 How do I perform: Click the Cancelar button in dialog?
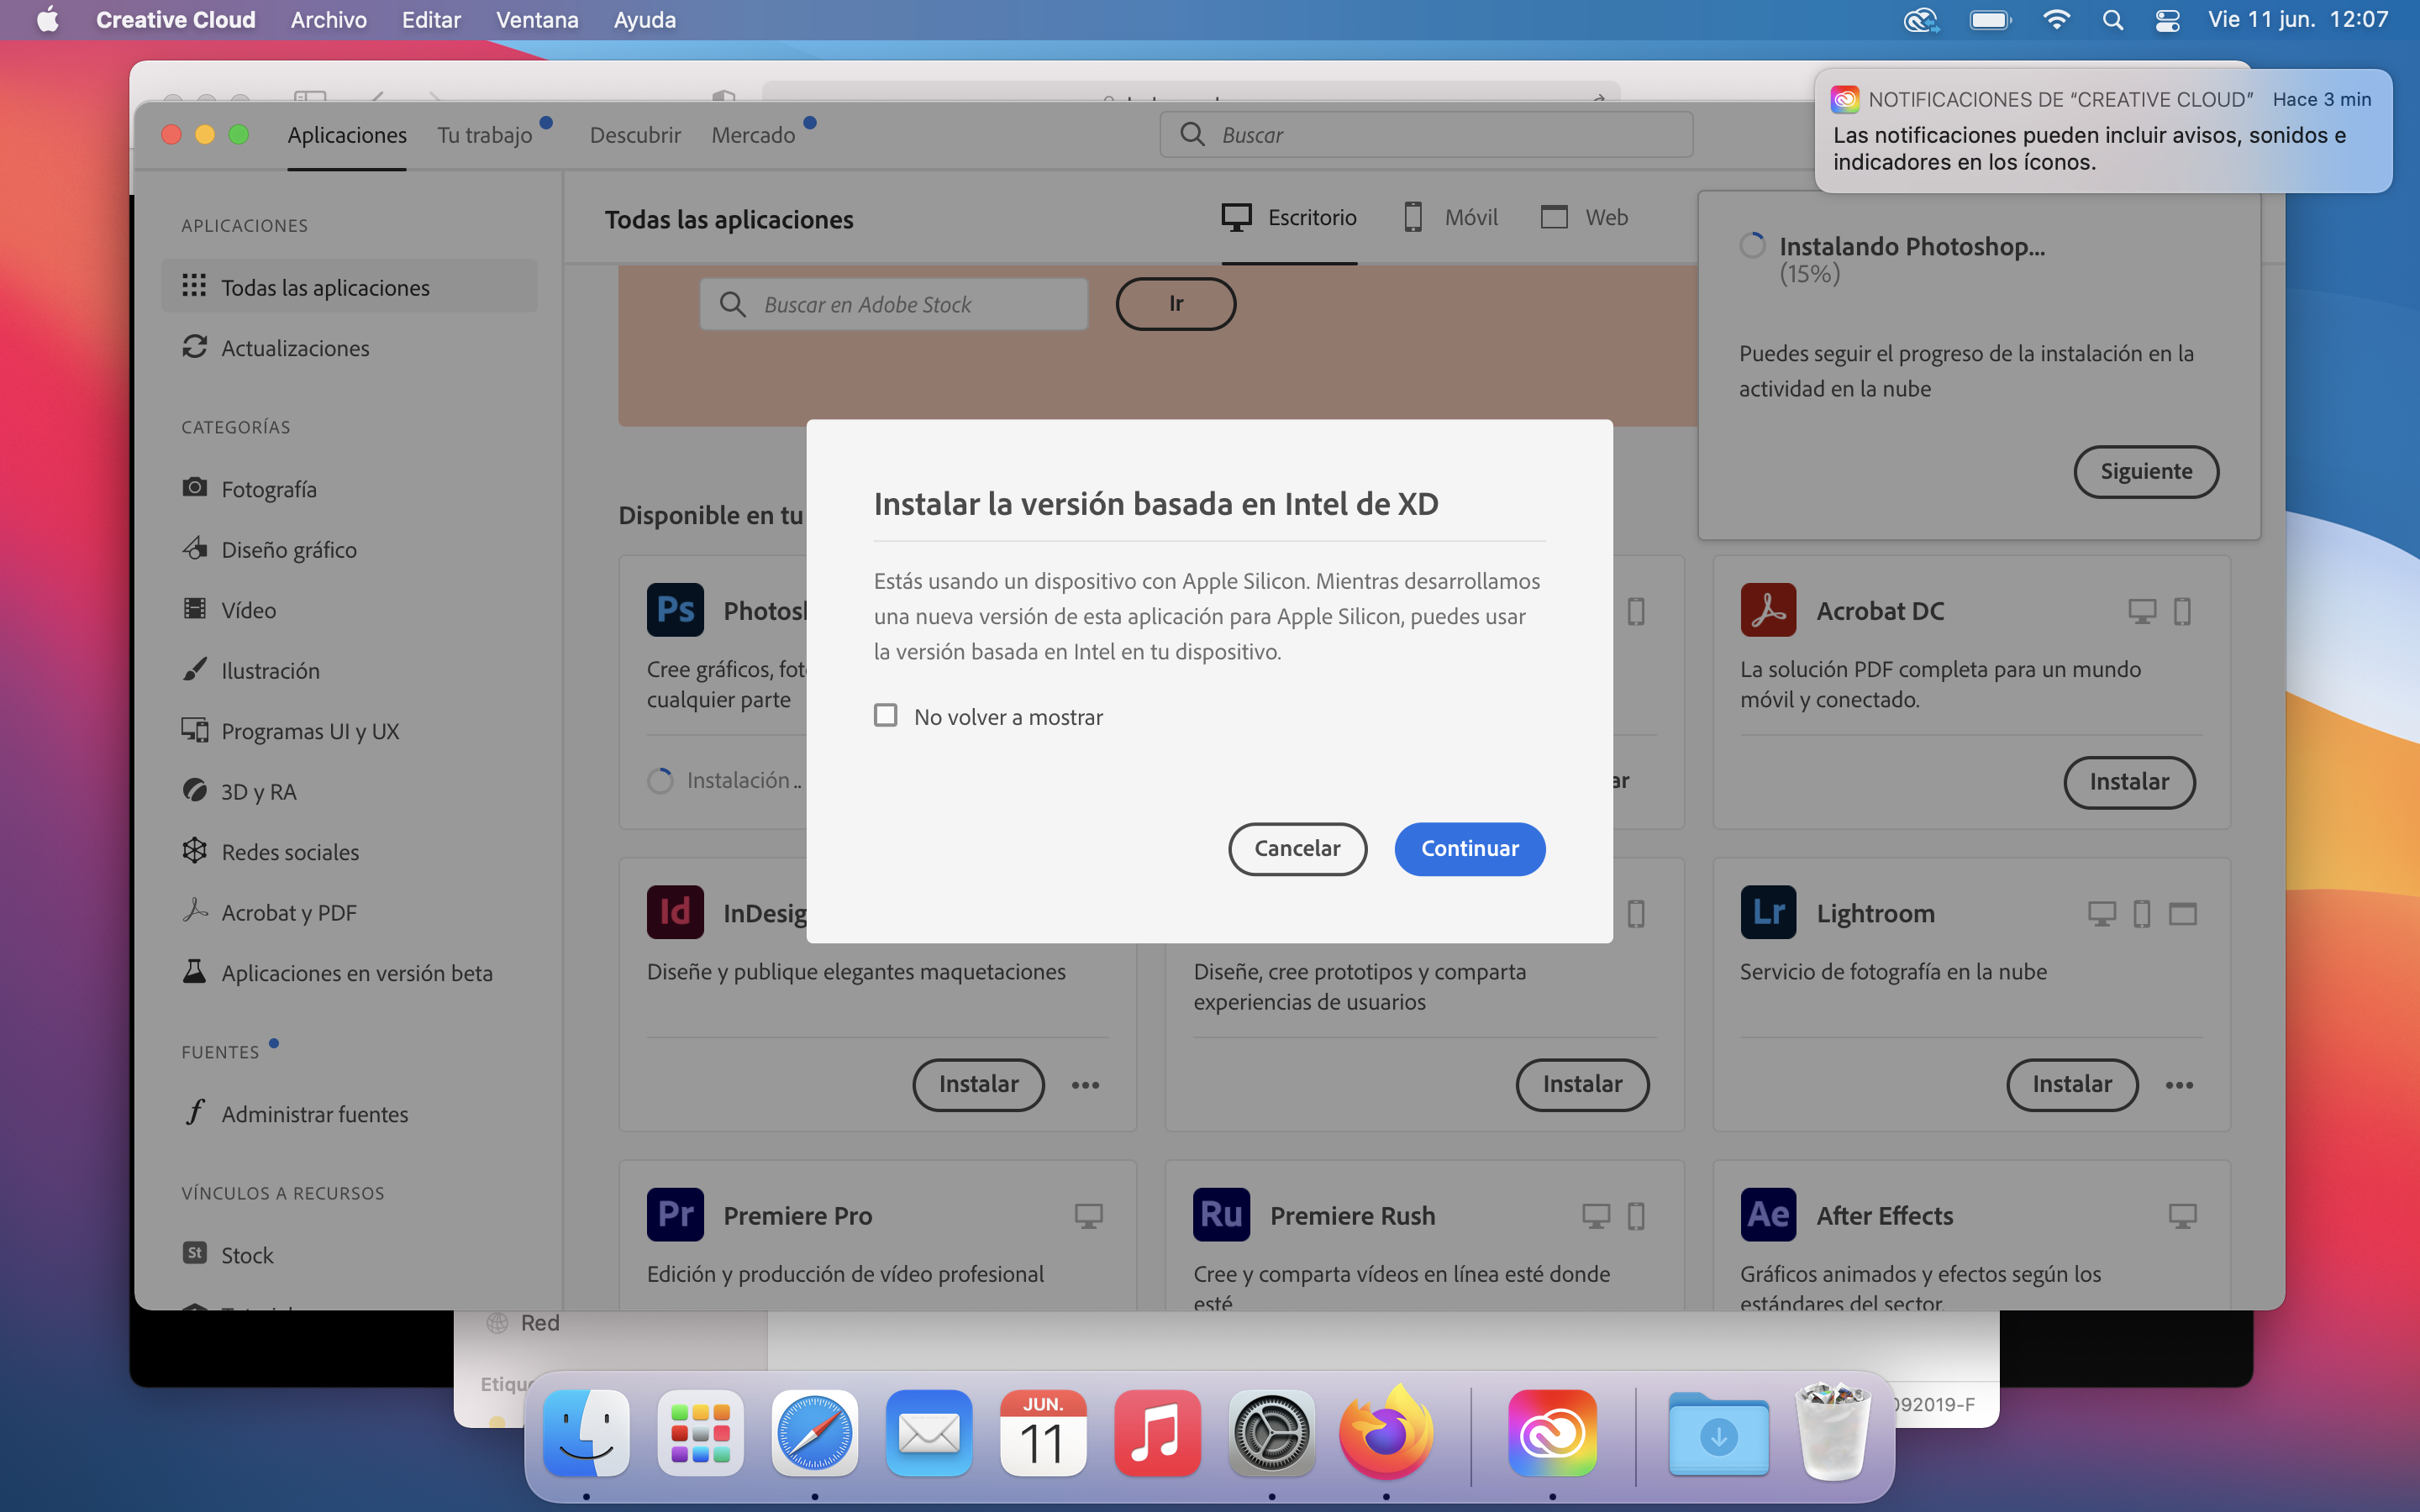click(1297, 848)
